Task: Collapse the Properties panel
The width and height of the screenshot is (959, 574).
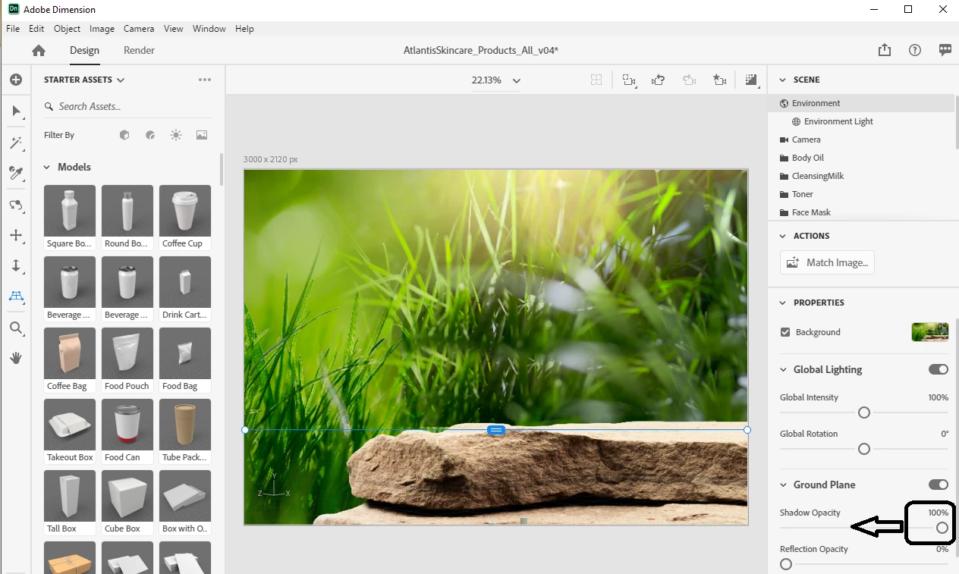Action: click(x=783, y=303)
